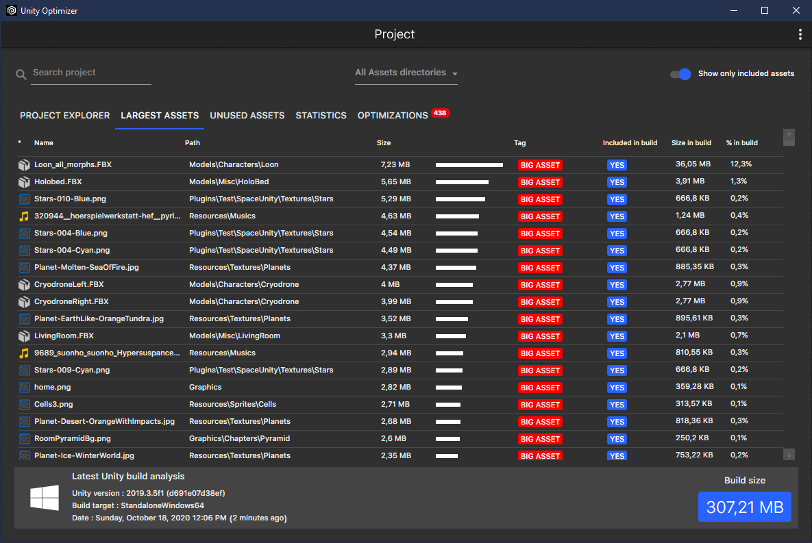812x543 pixels.
Task: Click the music note icon for 320944__hoerspielwerkstatt audio
Action: [24, 216]
